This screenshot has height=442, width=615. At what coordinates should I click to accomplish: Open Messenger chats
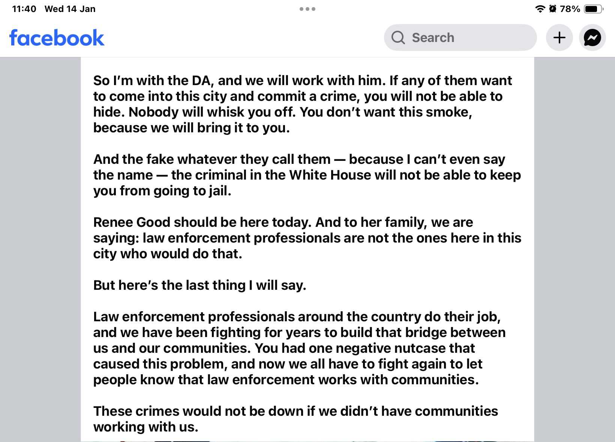click(592, 37)
